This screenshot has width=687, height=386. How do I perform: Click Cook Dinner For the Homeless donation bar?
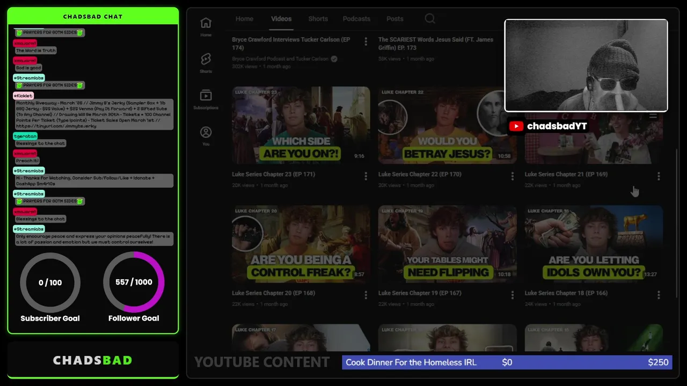pyautogui.click(x=507, y=362)
